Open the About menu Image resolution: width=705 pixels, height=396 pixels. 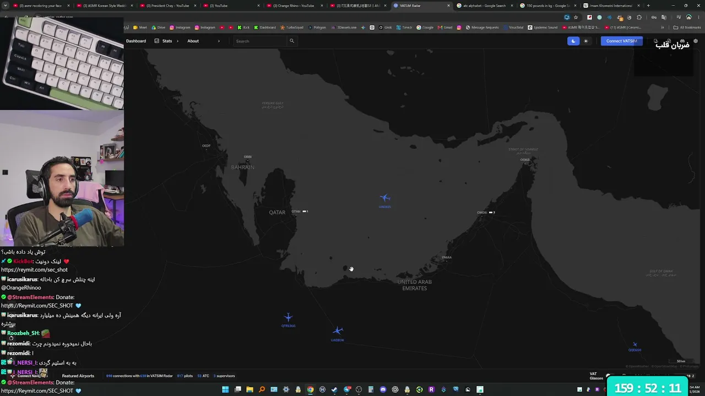pos(193,41)
